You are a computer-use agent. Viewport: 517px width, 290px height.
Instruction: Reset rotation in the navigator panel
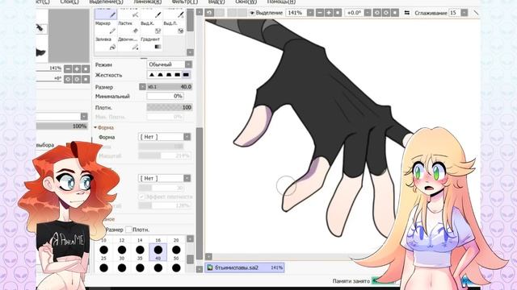[86, 79]
